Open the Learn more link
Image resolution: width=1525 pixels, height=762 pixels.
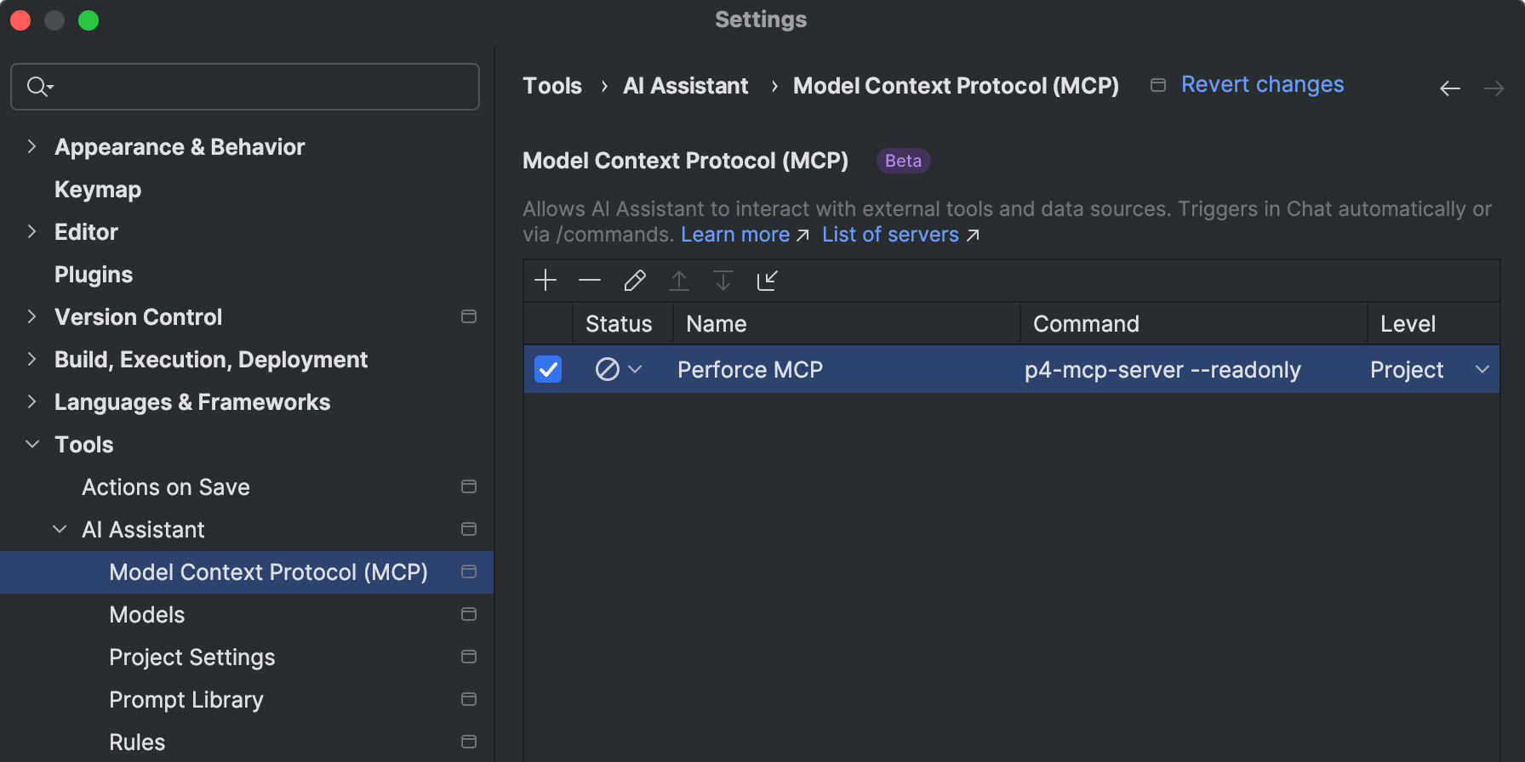tap(736, 235)
